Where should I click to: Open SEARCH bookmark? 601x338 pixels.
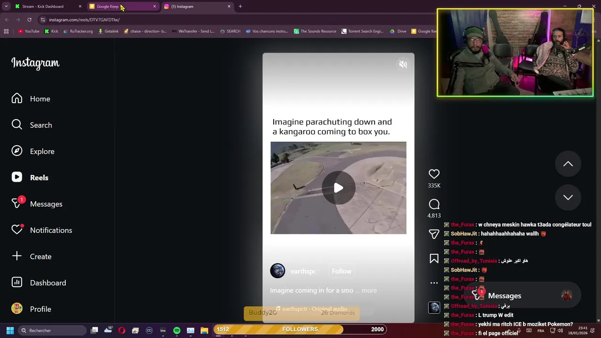click(x=230, y=31)
